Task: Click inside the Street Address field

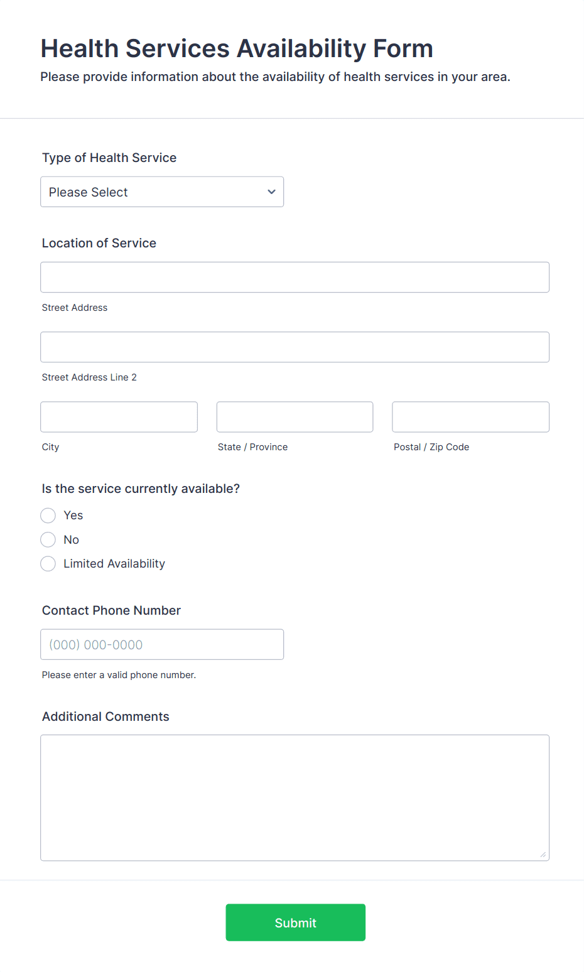Action: click(295, 277)
